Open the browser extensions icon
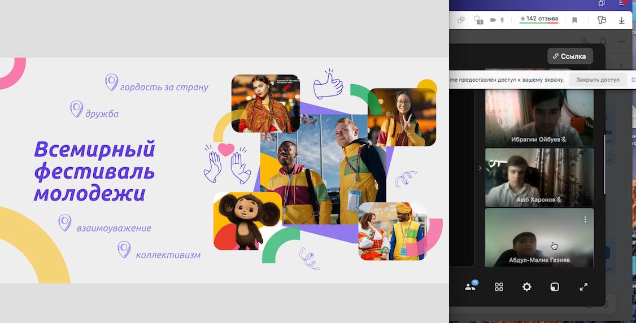Viewport: 636px width, 323px height. [x=602, y=20]
